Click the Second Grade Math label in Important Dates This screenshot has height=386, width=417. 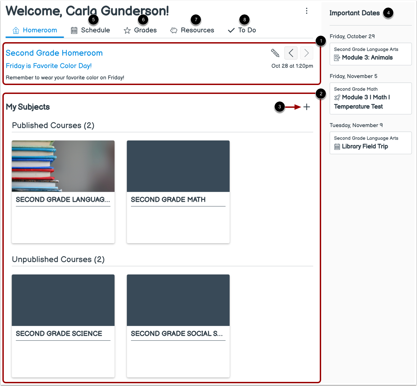tap(356, 89)
